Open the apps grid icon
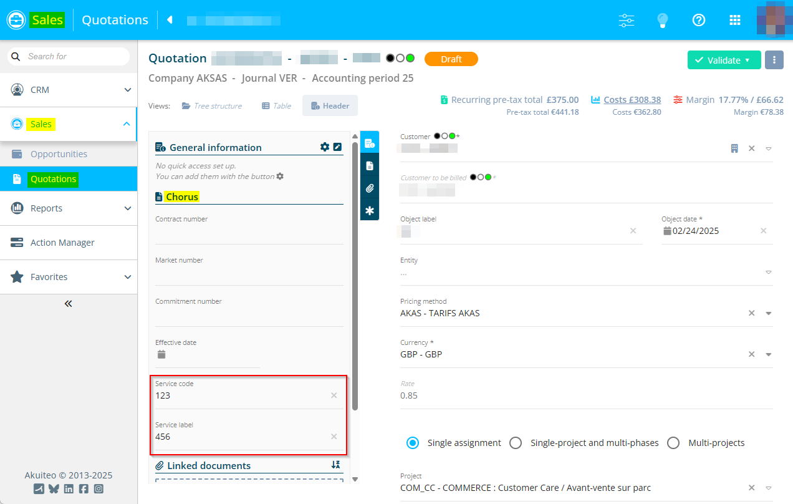Viewport: 793px width, 504px height. click(x=735, y=20)
